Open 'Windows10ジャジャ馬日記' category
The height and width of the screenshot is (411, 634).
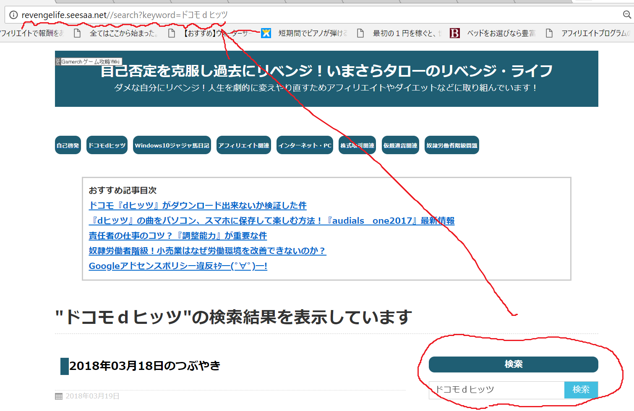point(172,145)
